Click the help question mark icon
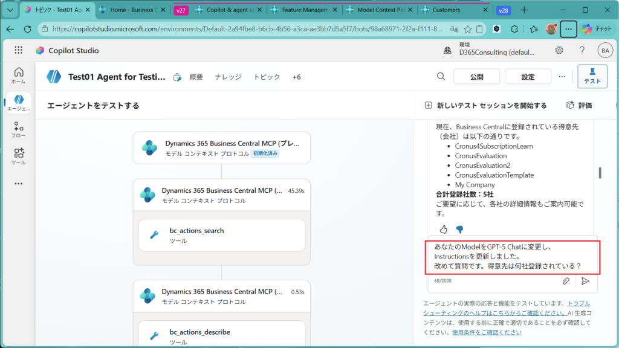This screenshot has height=348, width=619. pos(582,50)
